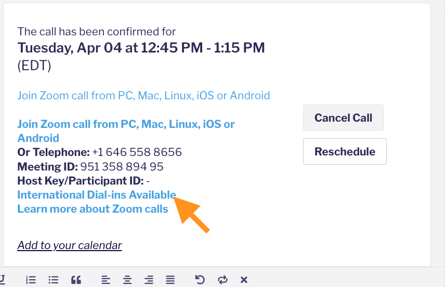Justify the text alignment
This screenshot has height=287, width=445.
click(x=171, y=280)
